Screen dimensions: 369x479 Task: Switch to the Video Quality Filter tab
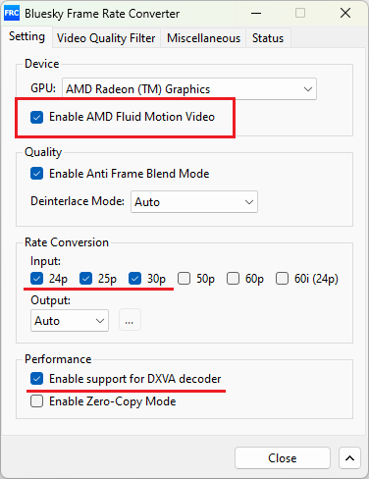106,38
